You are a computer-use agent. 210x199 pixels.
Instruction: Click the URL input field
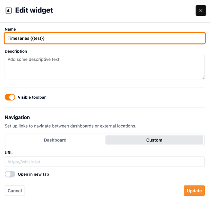(x=105, y=162)
